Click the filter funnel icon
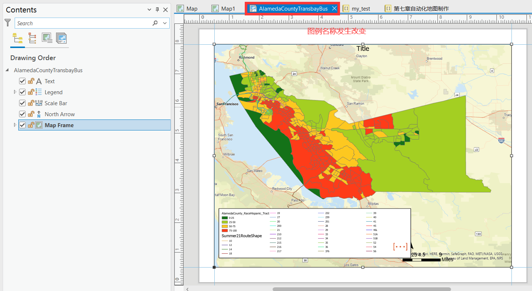 point(8,23)
